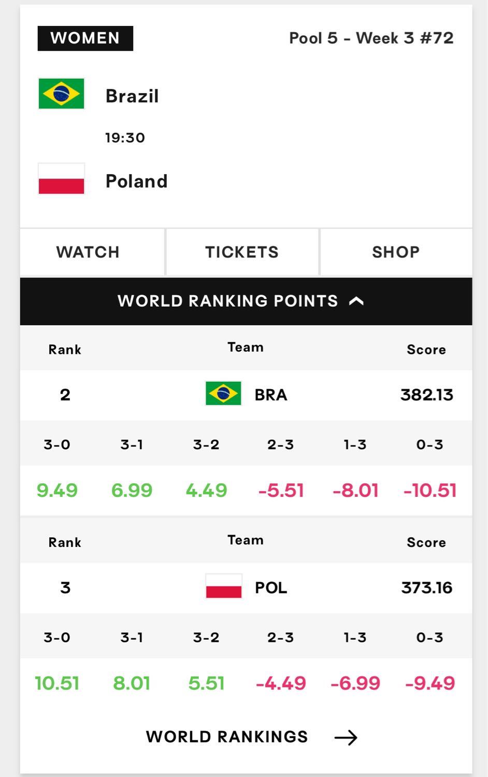Screen dimensions: 488x777
Task: Click the BRA team code
Action: click(271, 395)
